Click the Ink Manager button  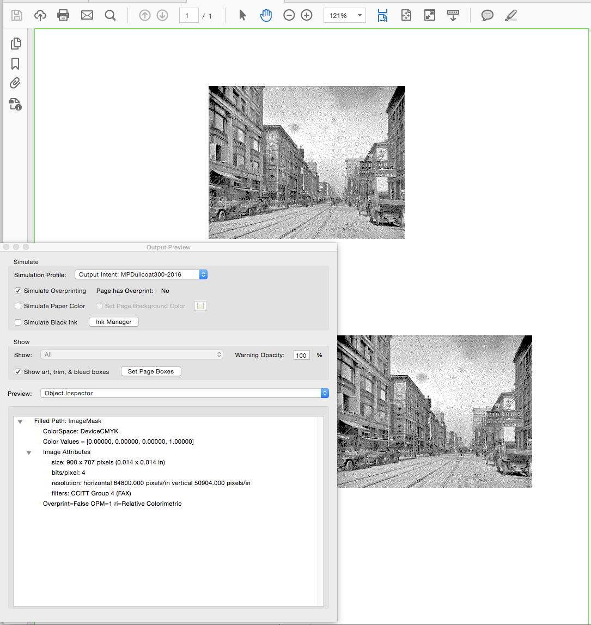pyautogui.click(x=114, y=322)
